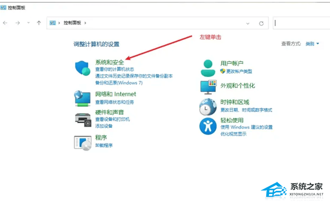This screenshot has height=202, width=330.
Task: Open the 系统和安全 category link
Action: click(110, 62)
